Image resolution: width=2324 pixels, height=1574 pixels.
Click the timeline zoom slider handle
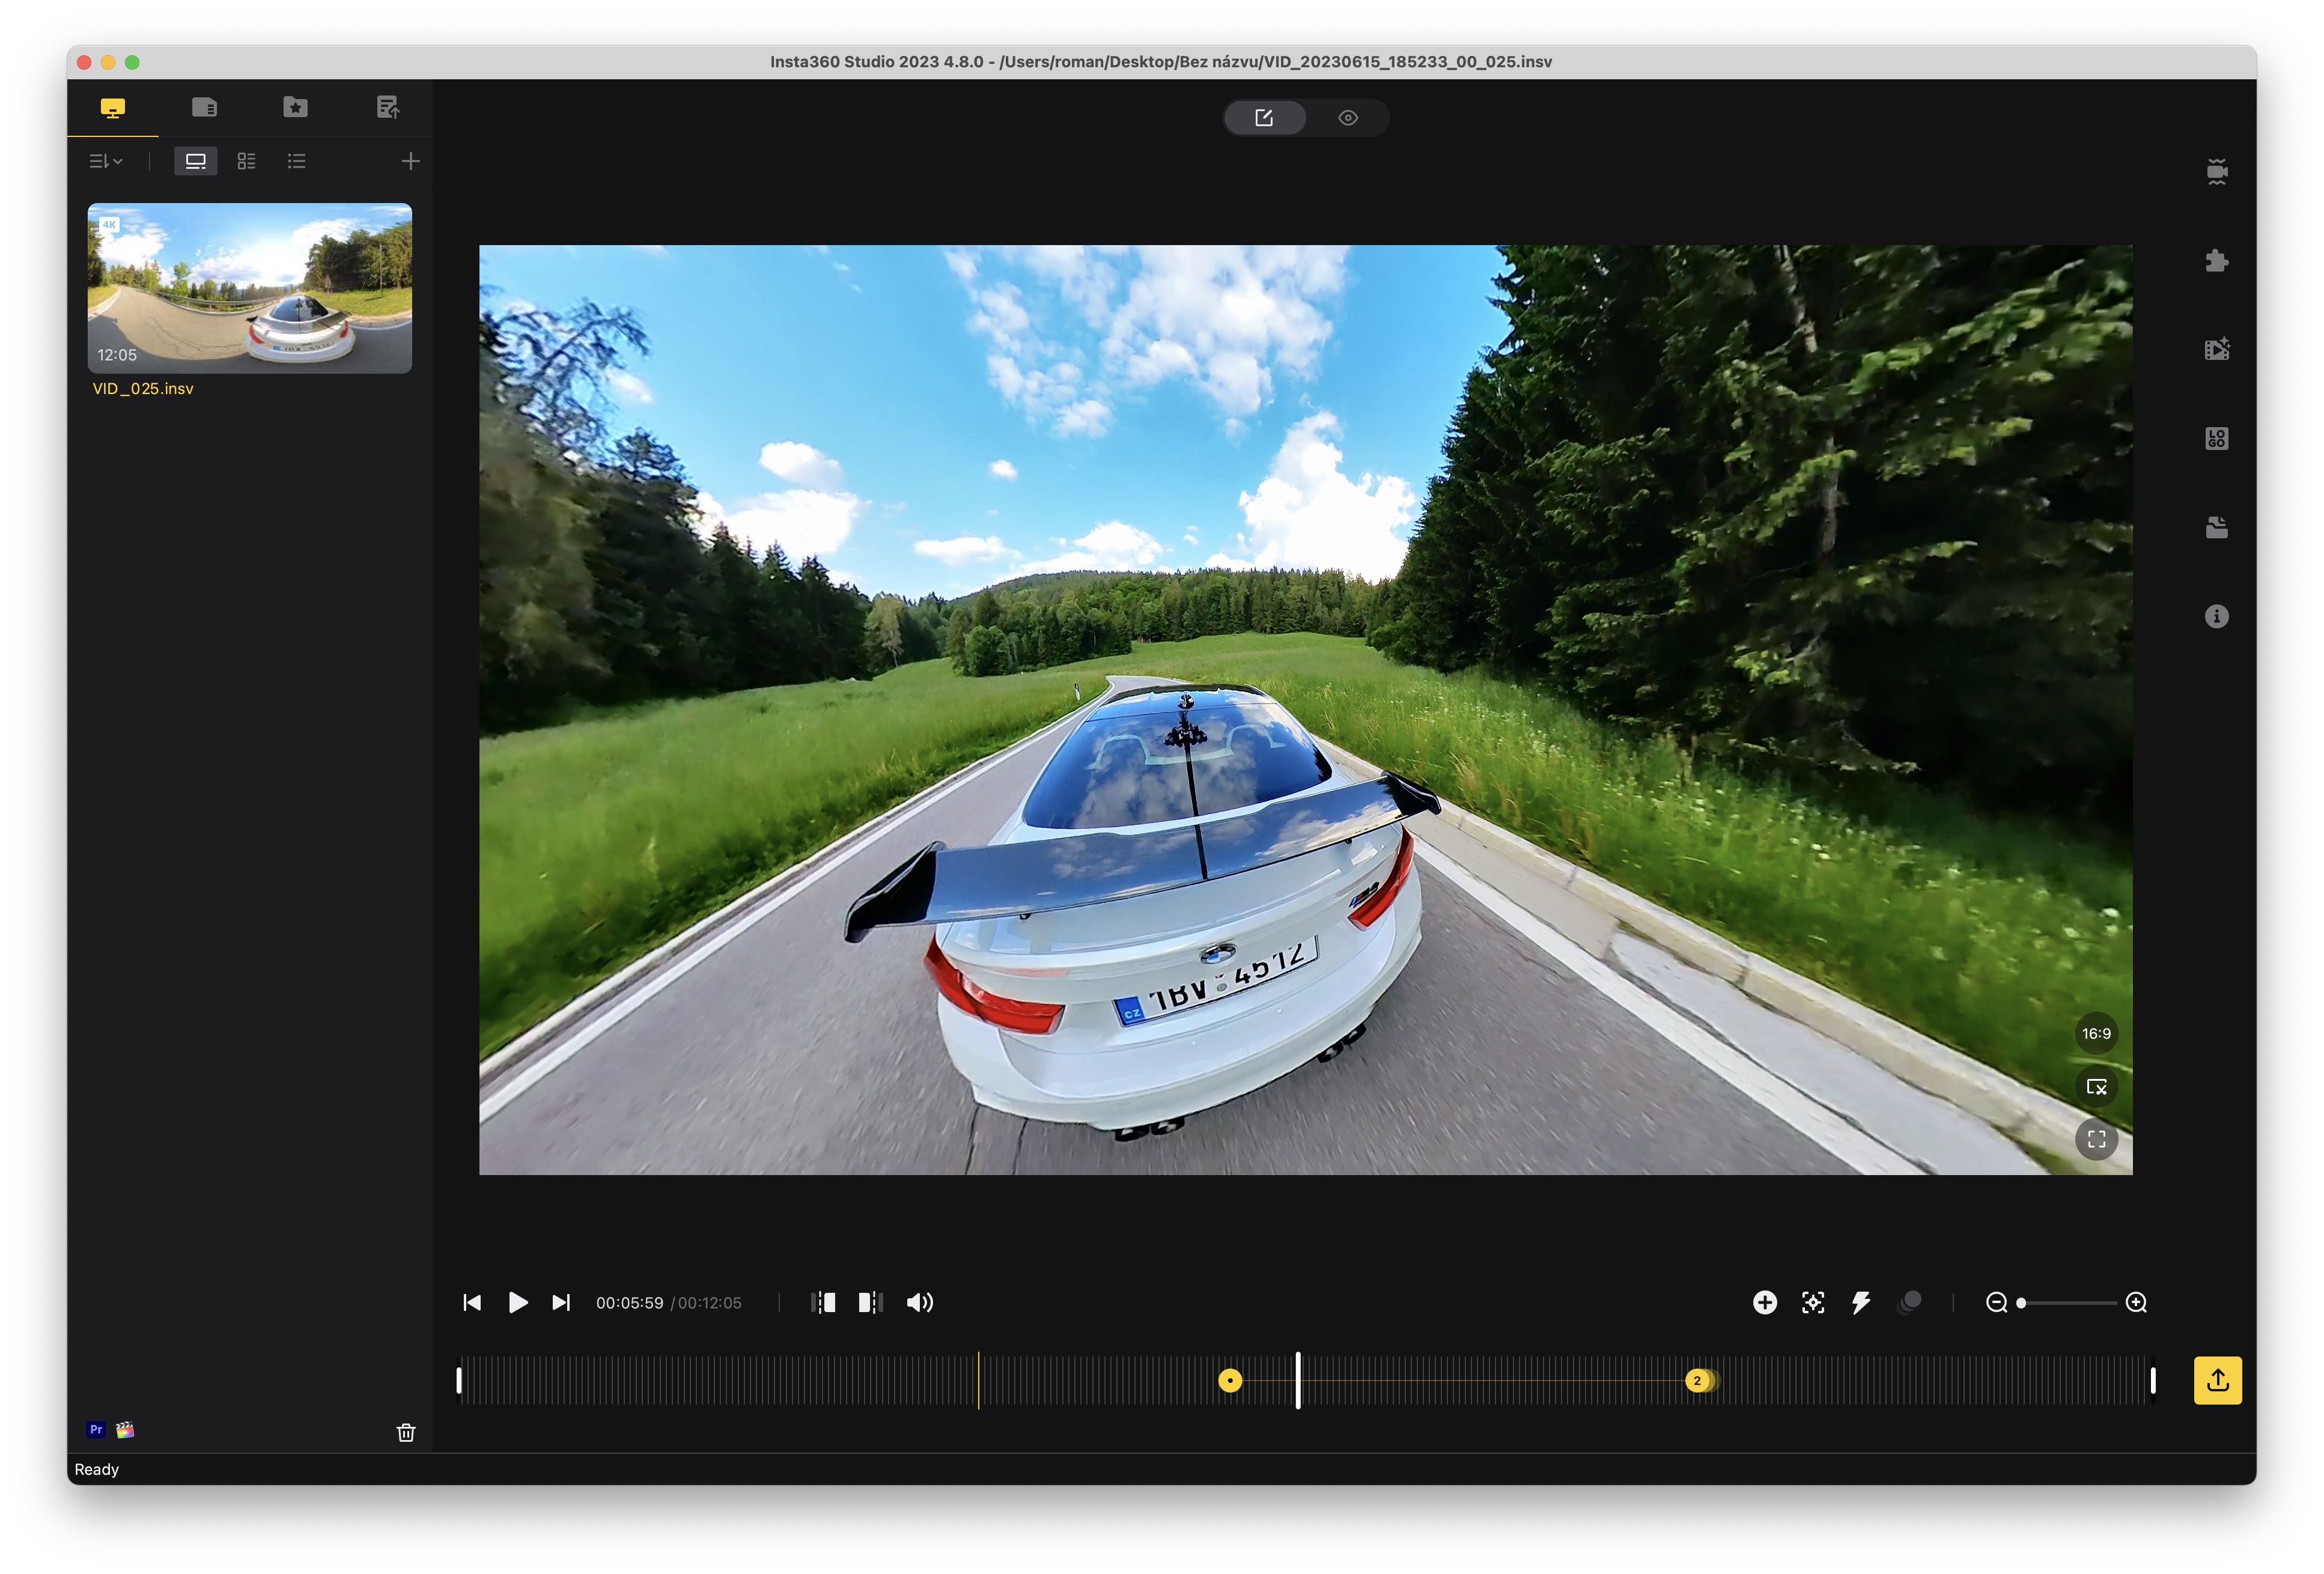[x=2021, y=1303]
